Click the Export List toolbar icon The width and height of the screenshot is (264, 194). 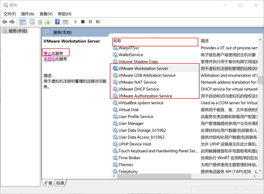47,22
